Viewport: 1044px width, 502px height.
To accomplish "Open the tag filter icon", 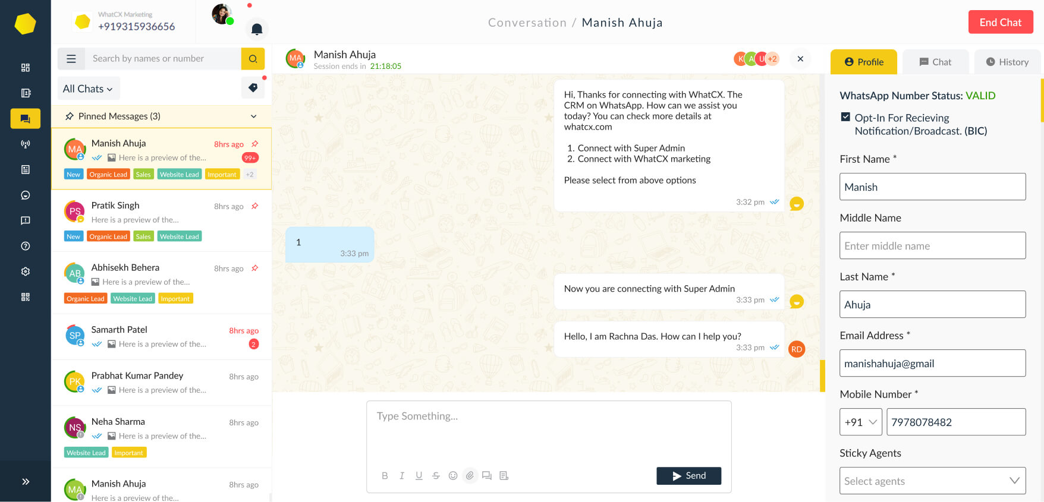I will coord(253,88).
